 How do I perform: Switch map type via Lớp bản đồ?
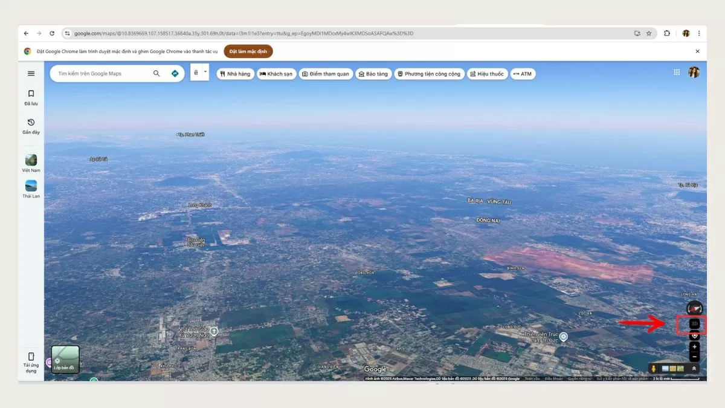[x=65, y=360]
